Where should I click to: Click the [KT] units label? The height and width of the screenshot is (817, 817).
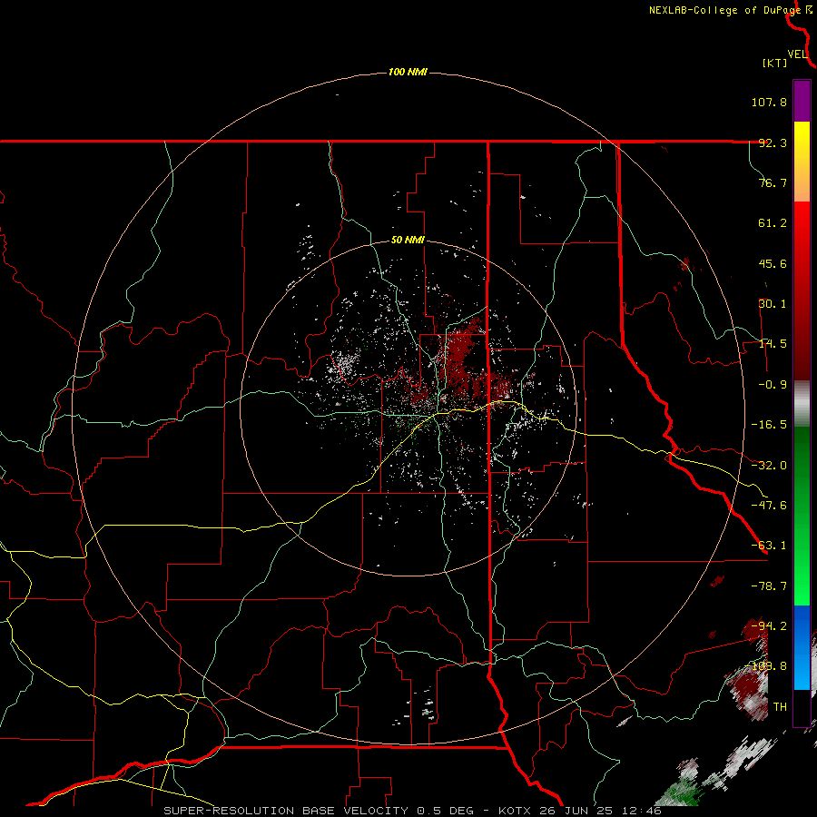click(x=775, y=63)
